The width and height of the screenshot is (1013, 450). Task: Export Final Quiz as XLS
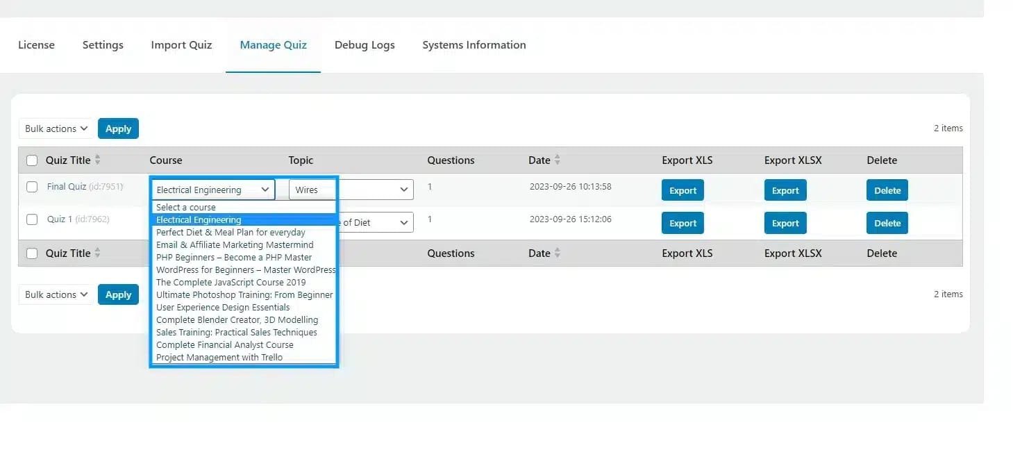pyautogui.click(x=683, y=190)
